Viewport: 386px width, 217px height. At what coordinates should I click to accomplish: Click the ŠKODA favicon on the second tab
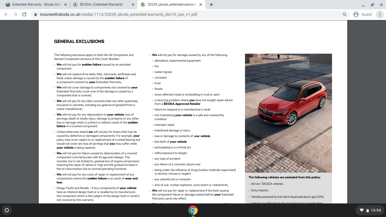point(75,5)
